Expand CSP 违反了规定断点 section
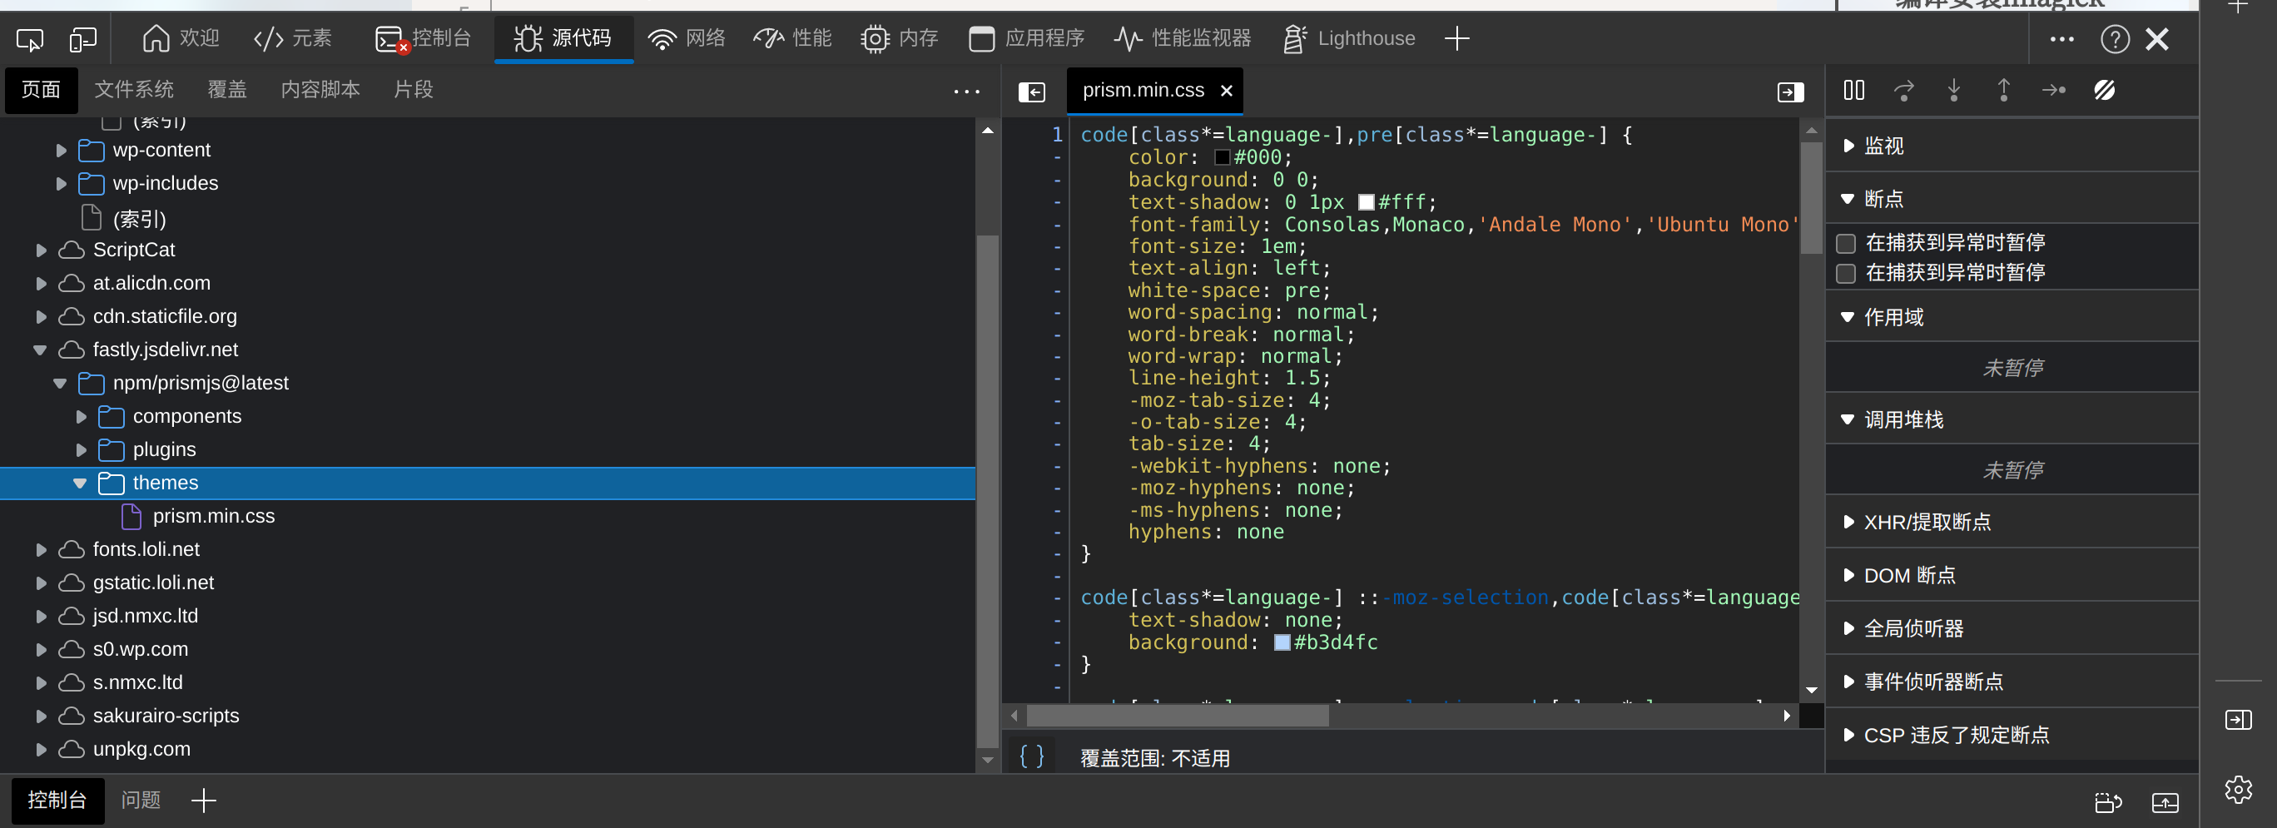Viewport: 2277px width, 828px height. [x=2012, y=734]
